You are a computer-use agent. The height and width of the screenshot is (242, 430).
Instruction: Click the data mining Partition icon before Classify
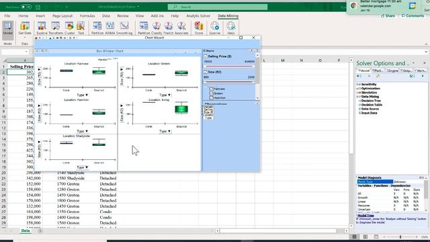(144, 28)
